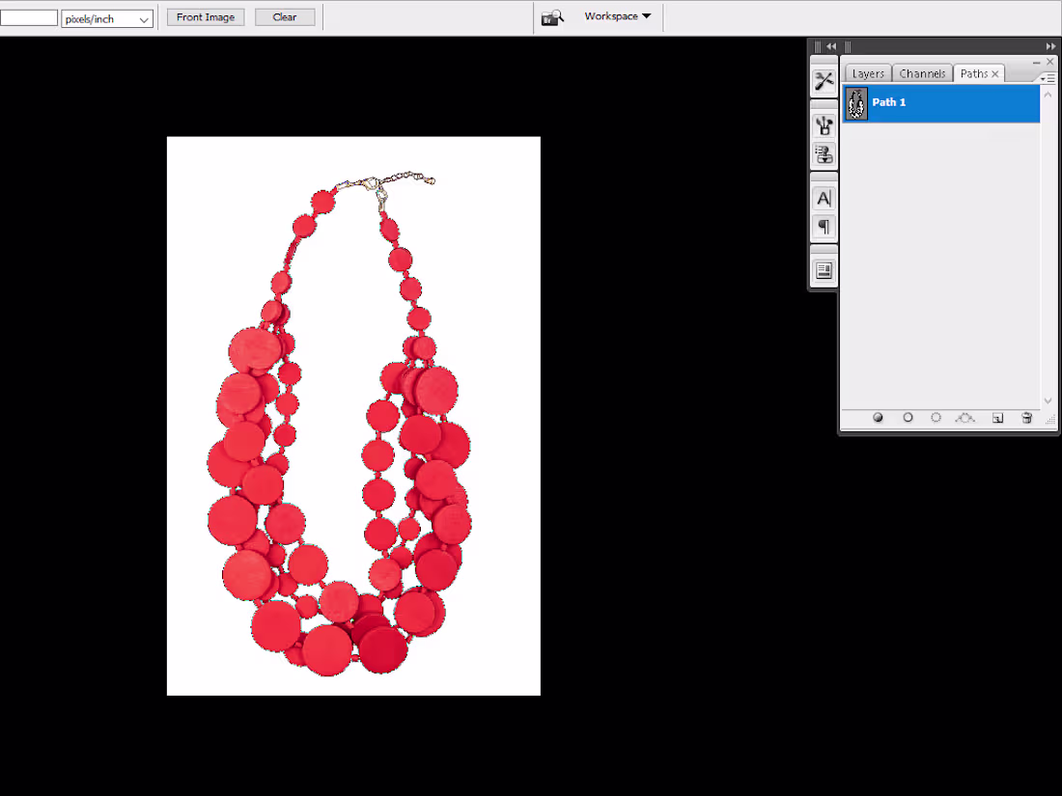
Task: Open the Tool Presets panel icon
Action: click(824, 81)
